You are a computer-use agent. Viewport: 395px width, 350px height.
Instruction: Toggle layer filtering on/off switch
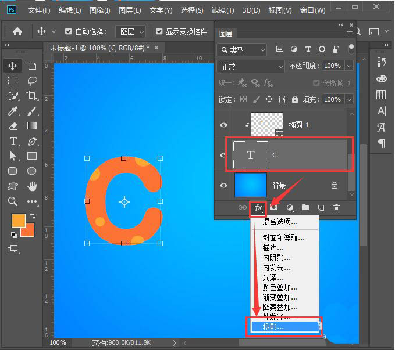coord(351,49)
